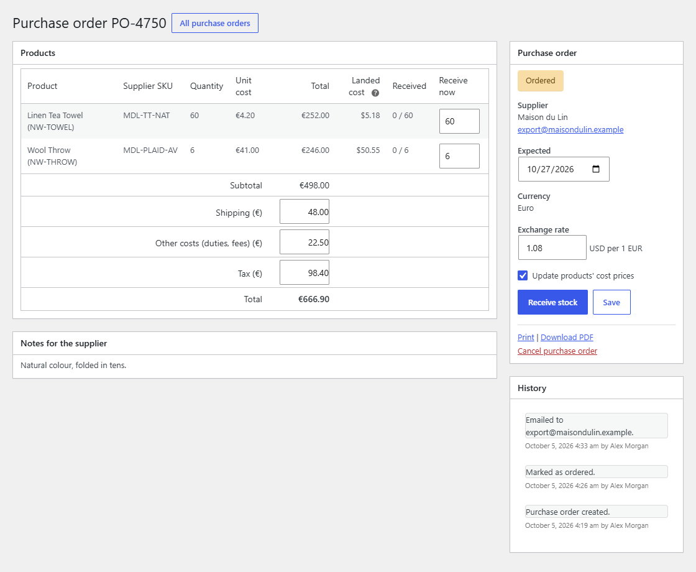The image size is (696, 572).
Task: Open the Print link
Action: 526,337
